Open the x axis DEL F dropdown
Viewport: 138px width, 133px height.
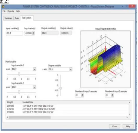tap(34, 69)
